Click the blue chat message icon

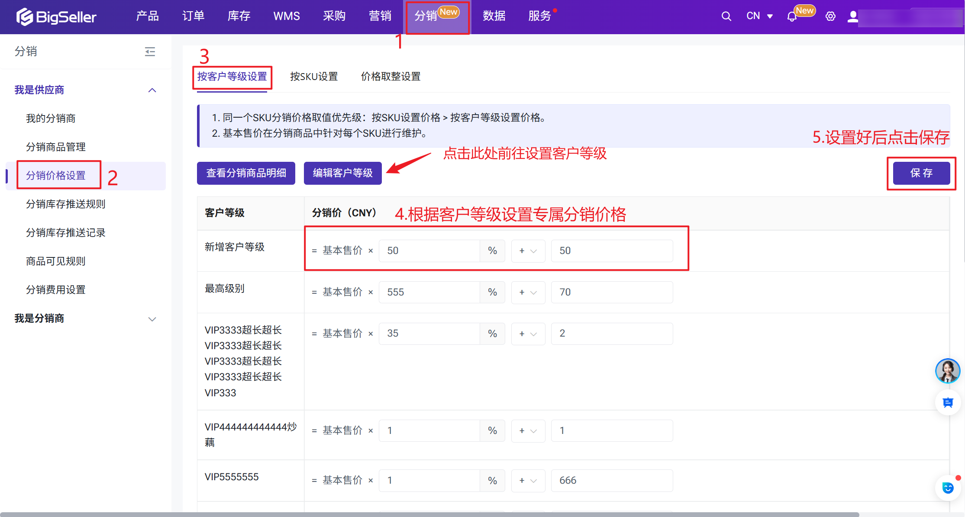[x=948, y=403]
